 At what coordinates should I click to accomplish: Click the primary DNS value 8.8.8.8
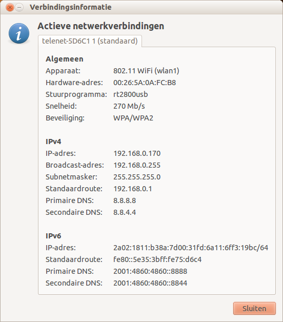(125, 200)
